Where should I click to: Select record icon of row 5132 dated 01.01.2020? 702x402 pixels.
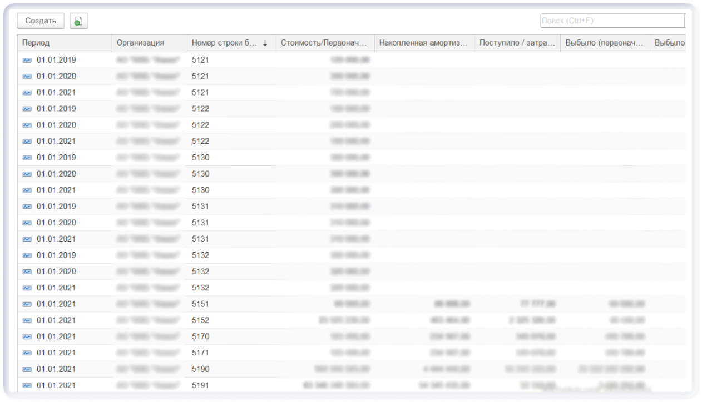pos(27,272)
